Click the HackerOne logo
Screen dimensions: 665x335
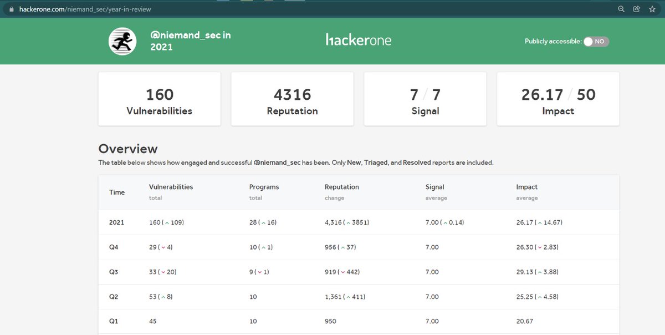pos(359,40)
